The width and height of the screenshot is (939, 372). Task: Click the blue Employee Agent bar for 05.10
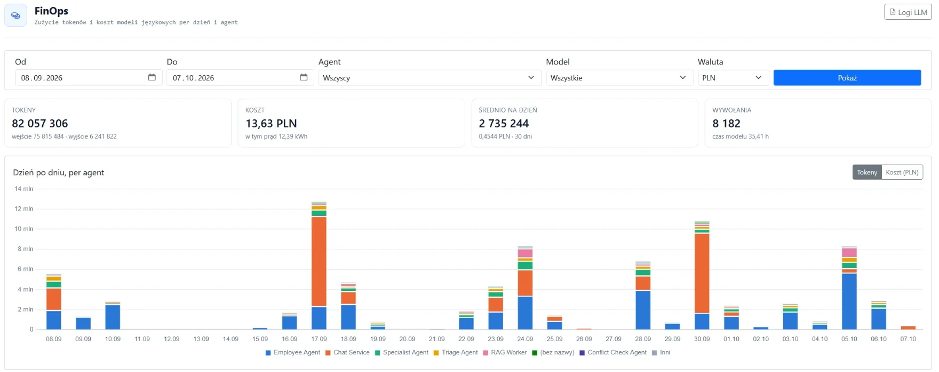pos(849,301)
